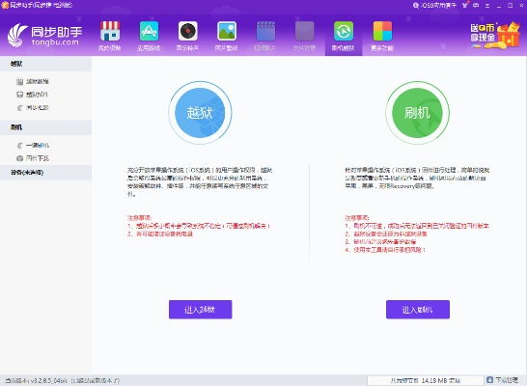Open the third jailbreak sidebar item
Screen dimensions: 527x386
[33, 107]
